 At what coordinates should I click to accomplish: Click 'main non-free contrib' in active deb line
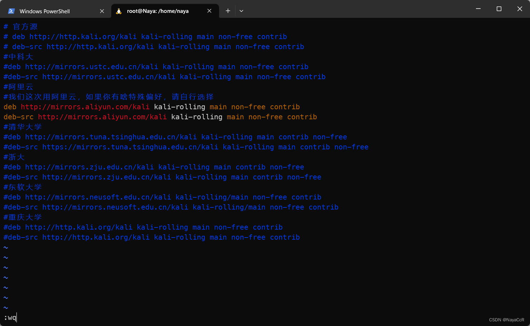pyautogui.click(x=255, y=107)
